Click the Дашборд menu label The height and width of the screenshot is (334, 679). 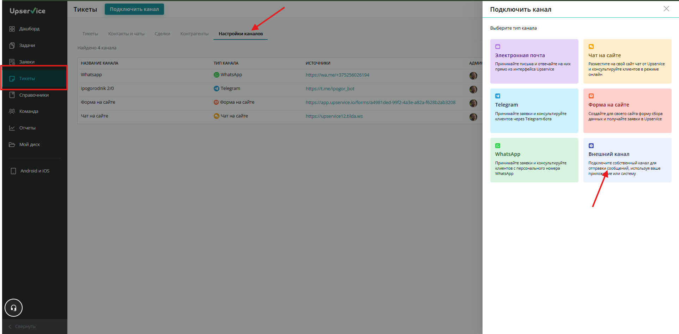[29, 29]
